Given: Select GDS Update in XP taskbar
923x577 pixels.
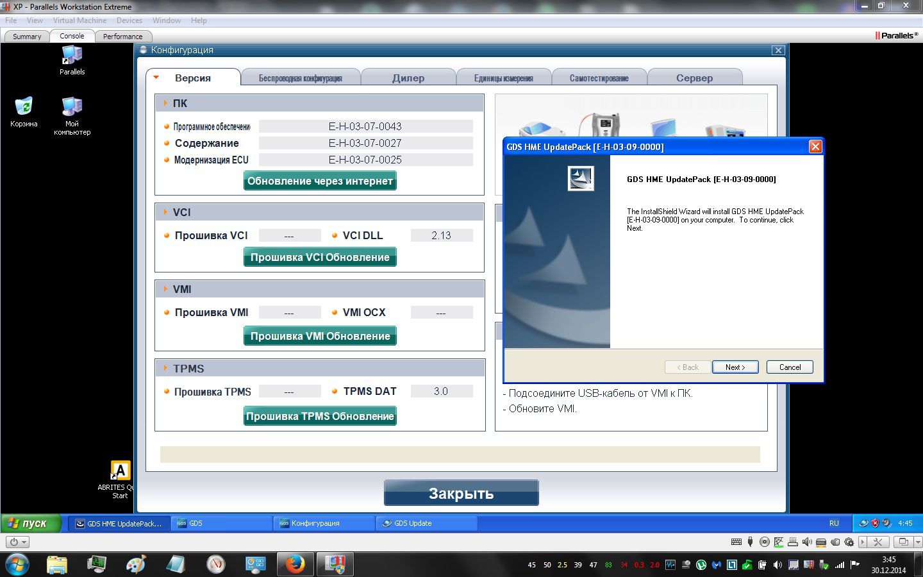Looking at the screenshot, I should (426, 523).
